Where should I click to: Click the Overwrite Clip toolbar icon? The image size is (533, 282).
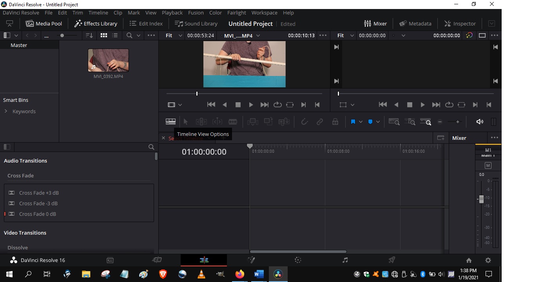click(268, 122)
